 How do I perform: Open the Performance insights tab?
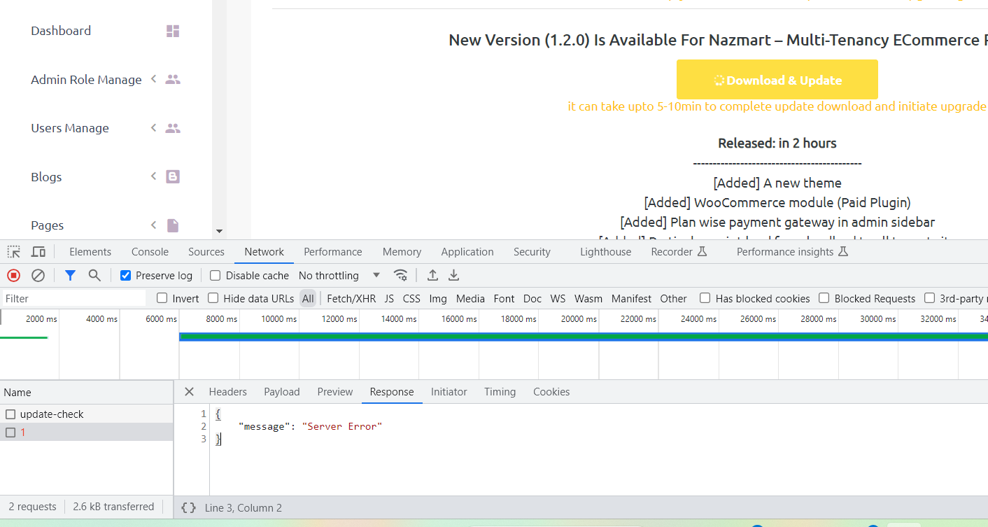click(x=793, y=252)
